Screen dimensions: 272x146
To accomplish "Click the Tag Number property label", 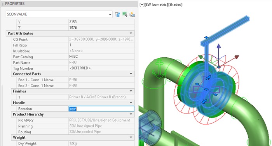I will 23,68.
